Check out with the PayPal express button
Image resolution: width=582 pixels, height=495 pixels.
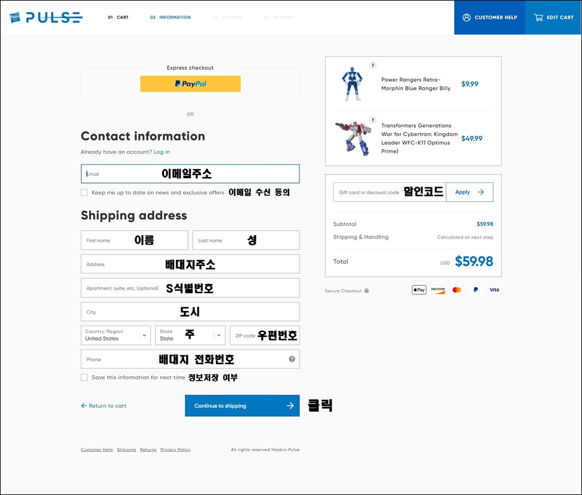click(190, 84)
